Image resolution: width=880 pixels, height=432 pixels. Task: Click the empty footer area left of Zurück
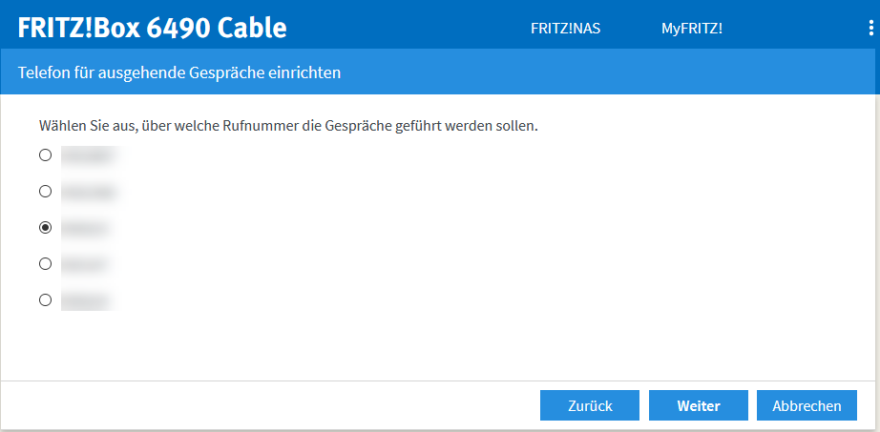pyautogui.click(x=267, y=405)
